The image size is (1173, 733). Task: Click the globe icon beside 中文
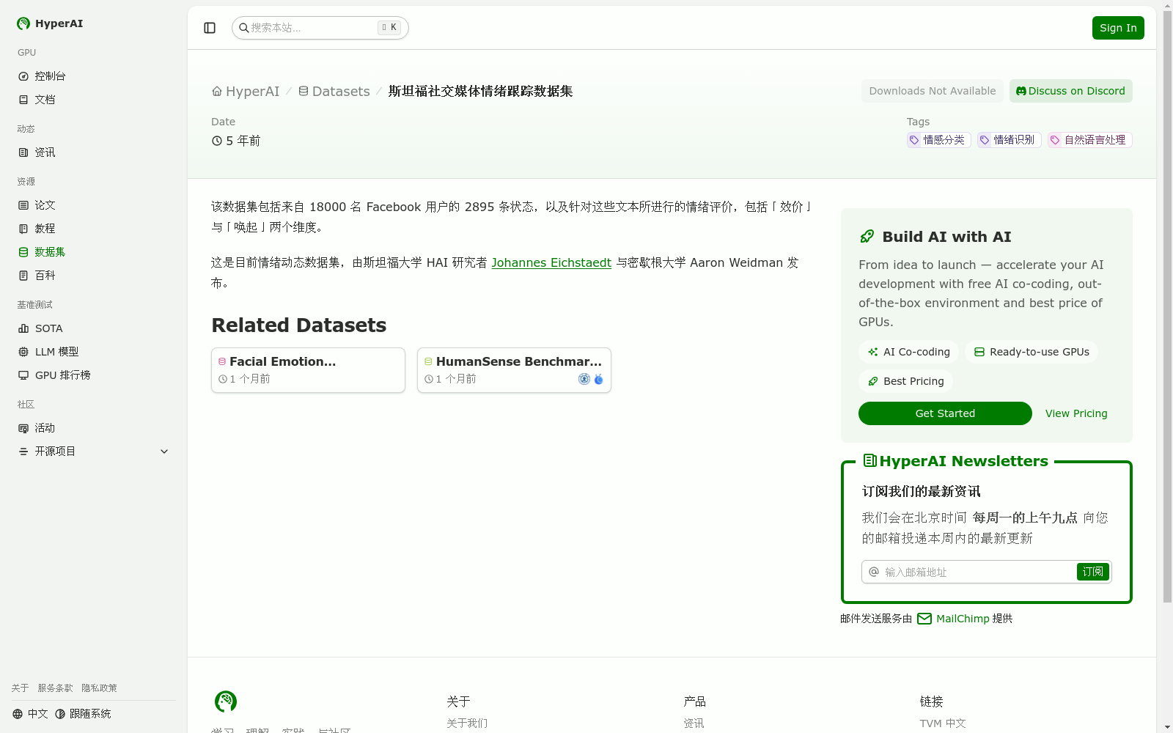point(18,714)
